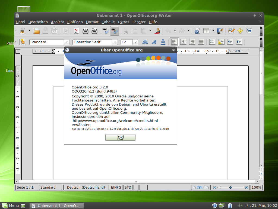Toggle bold text formatting
This screenshot has height=209, width=278.
[145, 42]
